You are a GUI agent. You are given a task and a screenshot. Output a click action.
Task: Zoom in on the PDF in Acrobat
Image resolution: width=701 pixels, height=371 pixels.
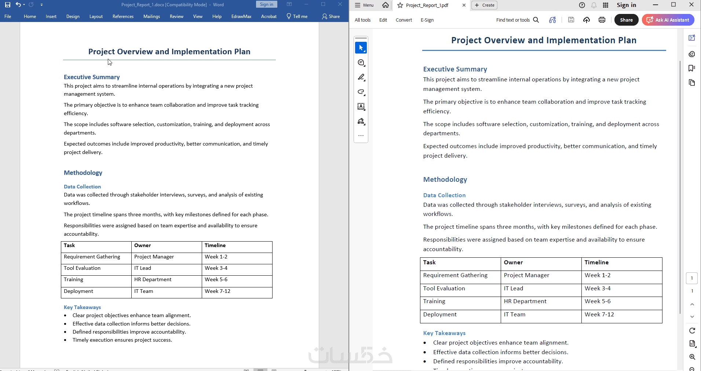692,357
